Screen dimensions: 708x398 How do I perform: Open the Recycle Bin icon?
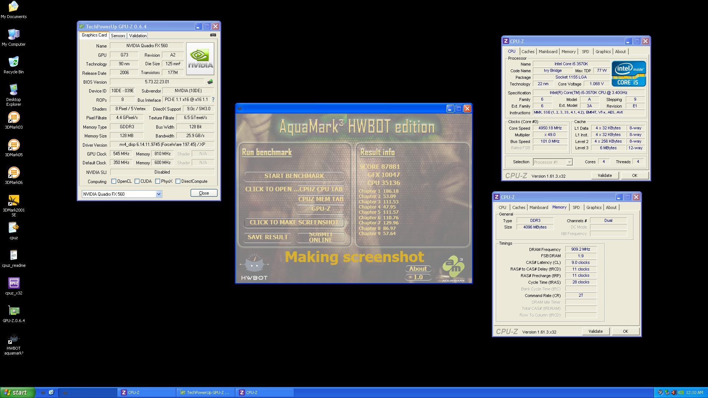point(14,65)
